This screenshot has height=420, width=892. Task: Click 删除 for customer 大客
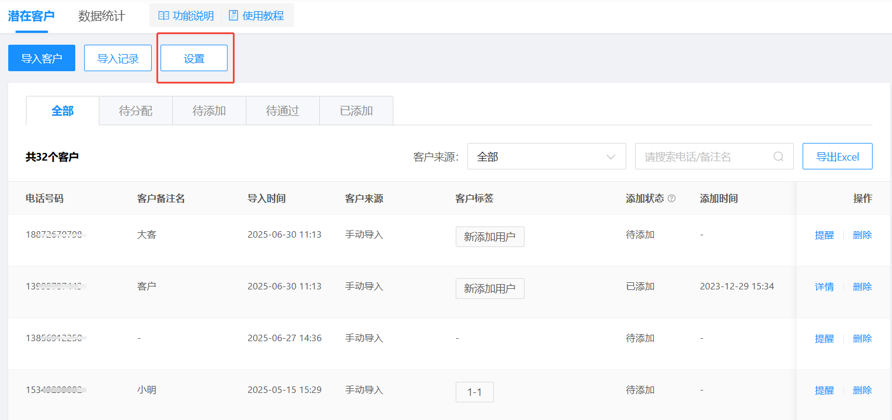(862, 235)
